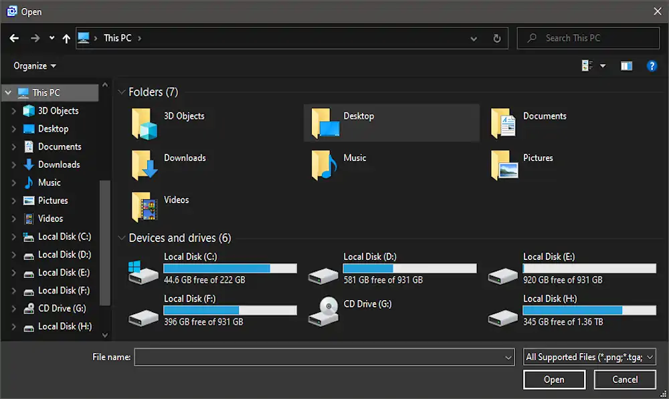The width and height of the screenshot is (669, 399).
Task: Click the Open button
Action: tap(554, 380)
